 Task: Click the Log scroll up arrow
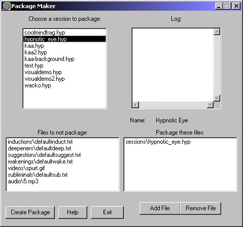point(217,32)
